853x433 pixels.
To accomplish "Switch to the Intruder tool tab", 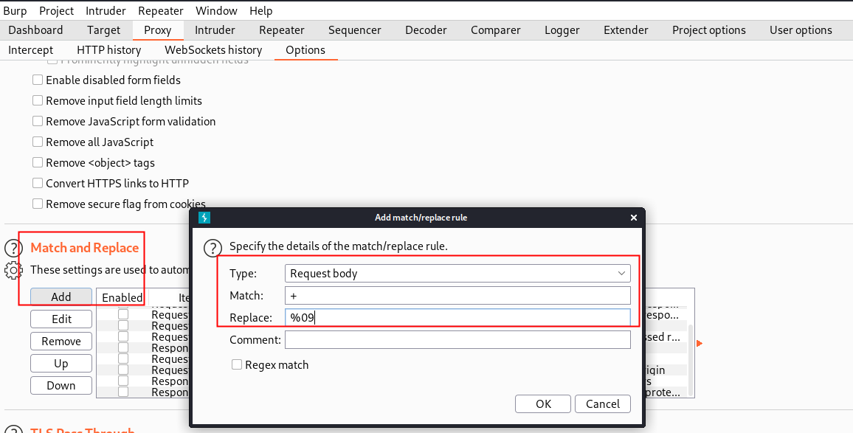I will point(215,30).
